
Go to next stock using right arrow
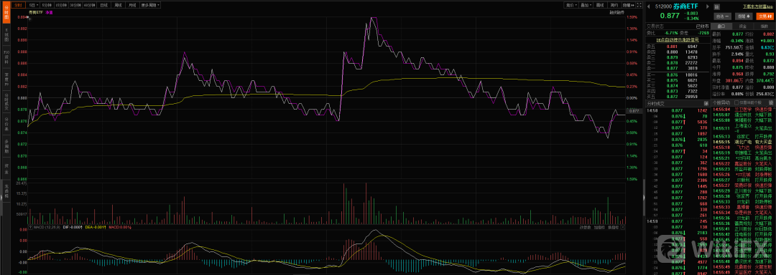[708, 6]
